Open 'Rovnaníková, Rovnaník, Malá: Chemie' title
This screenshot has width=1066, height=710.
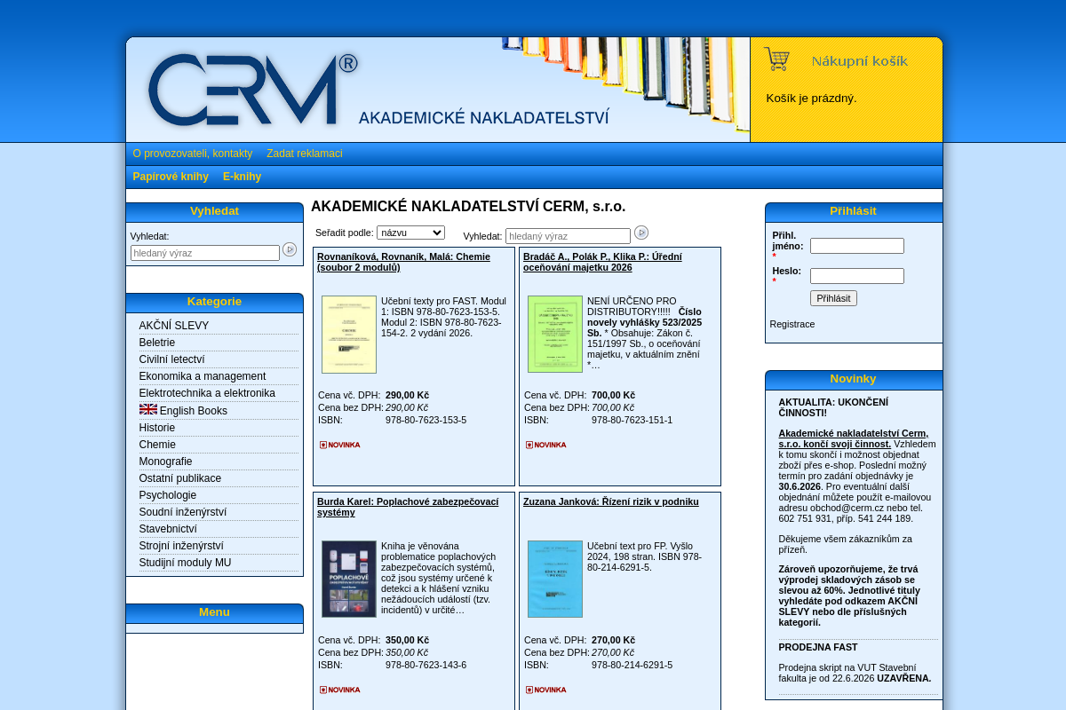404,262
